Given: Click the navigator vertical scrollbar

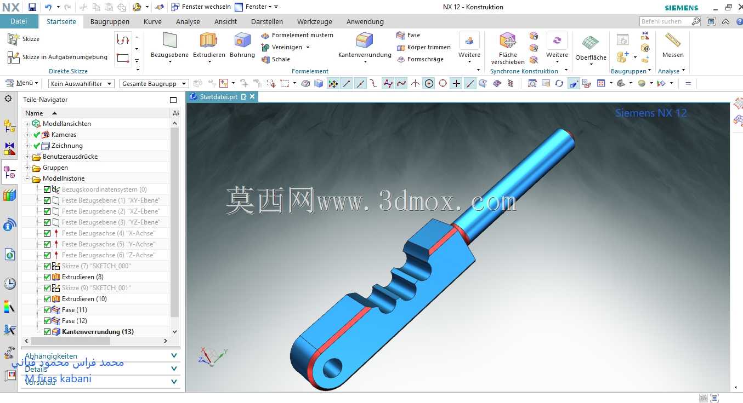Looking at the screenshot, I should pos(175,222).
